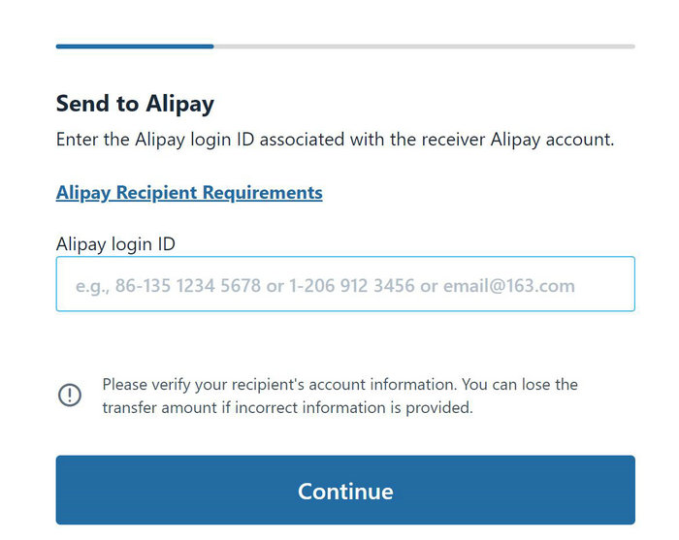Click the second line of the warning message
This screenshot has height=540, width=679.
pos(287,407)
